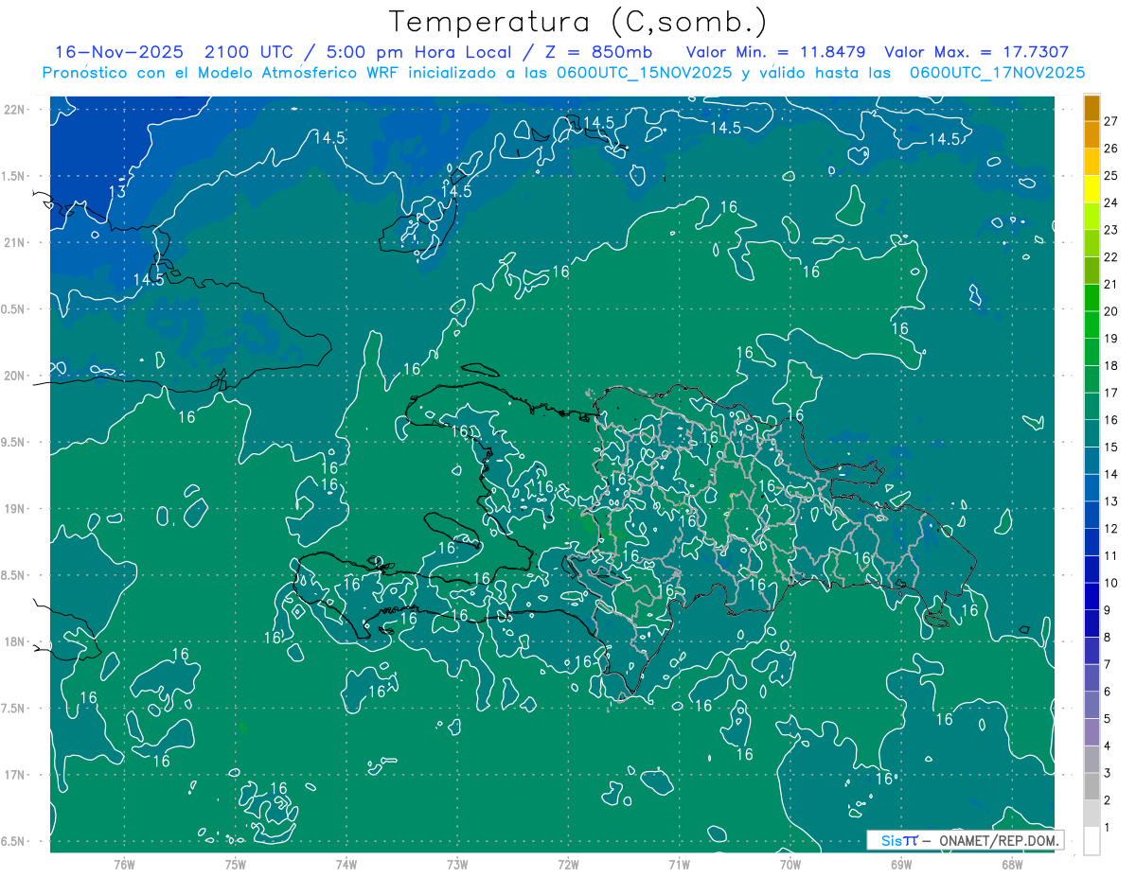
Task: Select the white color bar segment below label 1
Action: point(1092,841)
